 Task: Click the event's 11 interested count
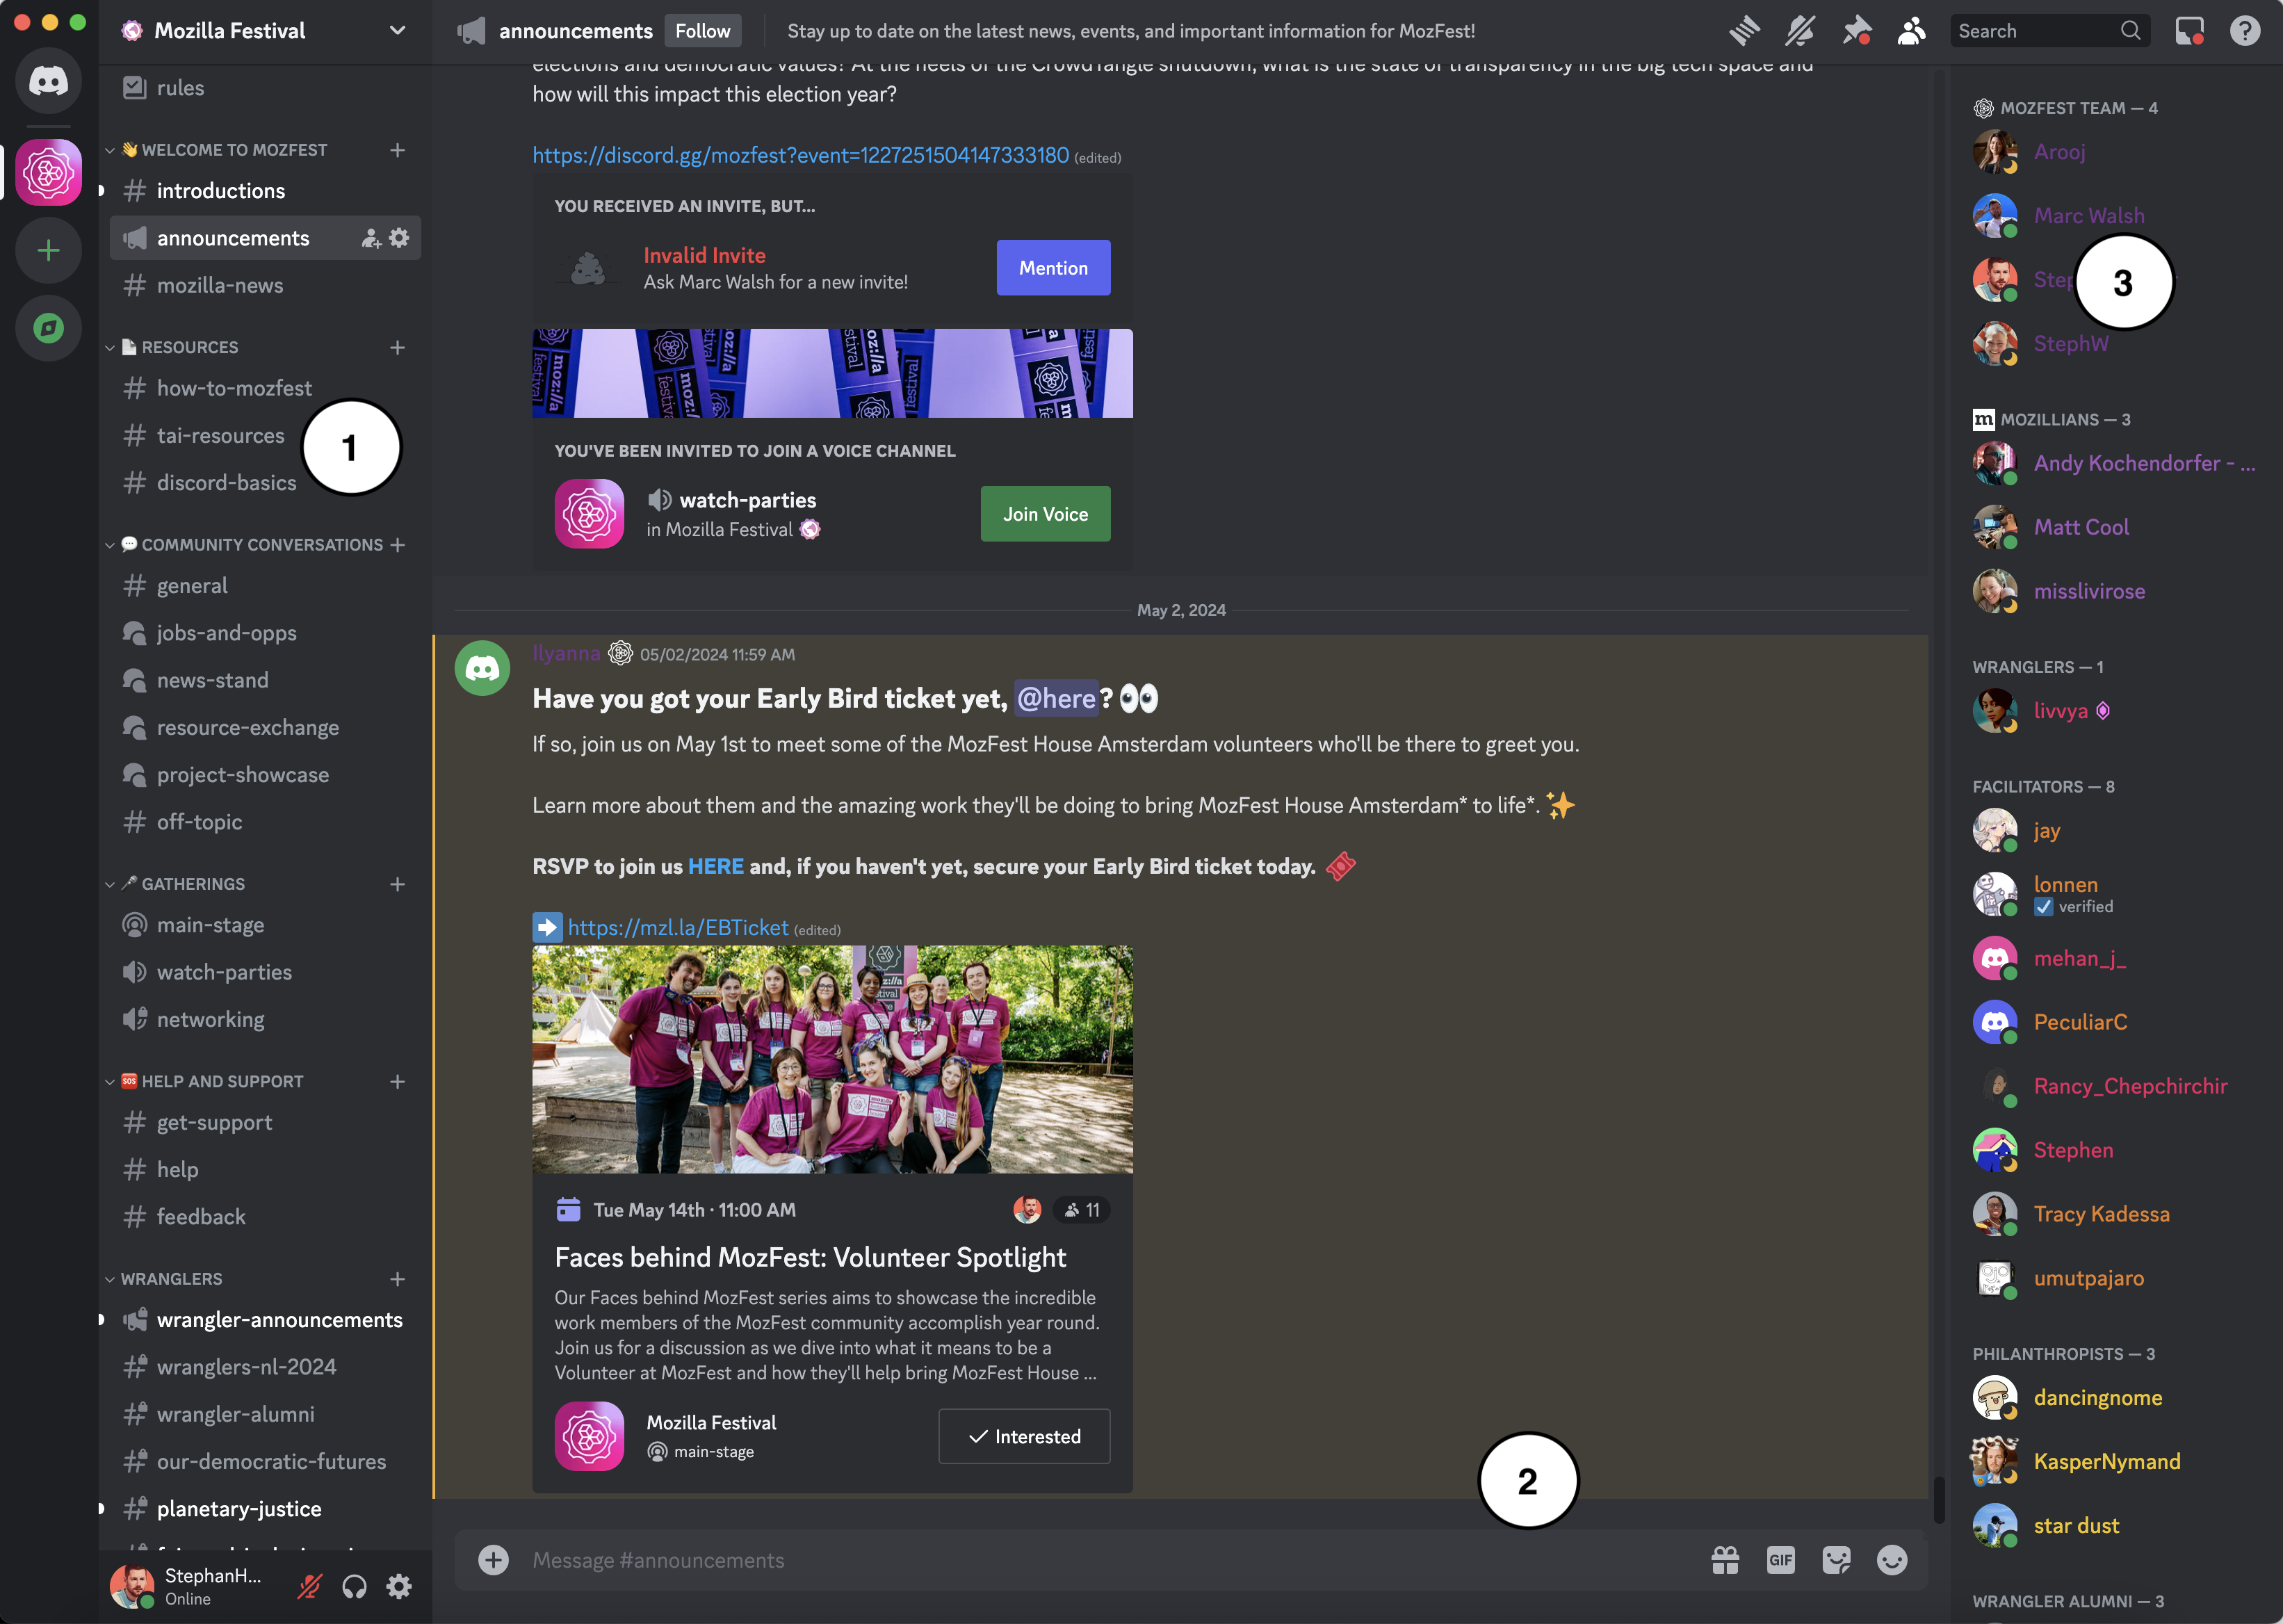(x=1082, y=1210)
